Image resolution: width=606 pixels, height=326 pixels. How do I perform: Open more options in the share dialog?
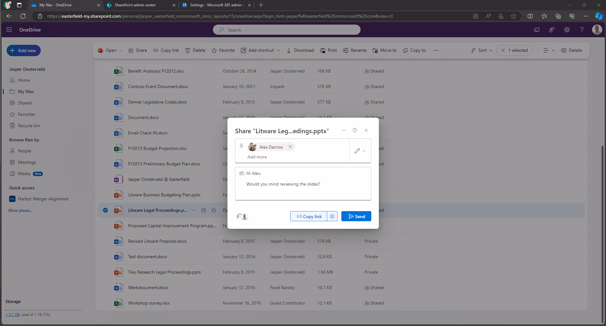(344, 130)
